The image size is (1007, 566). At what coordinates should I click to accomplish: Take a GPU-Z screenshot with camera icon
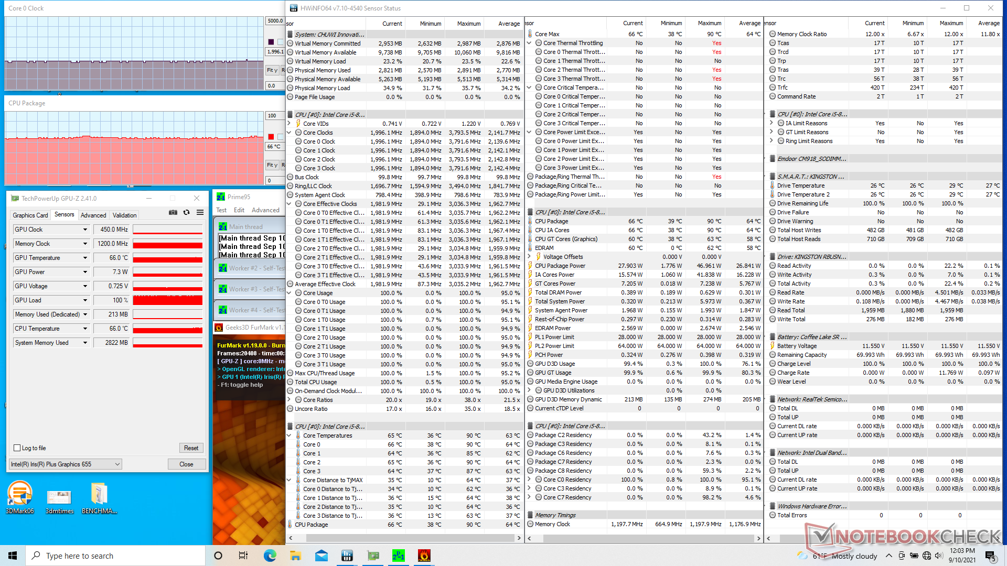click(x=173, y=212)
